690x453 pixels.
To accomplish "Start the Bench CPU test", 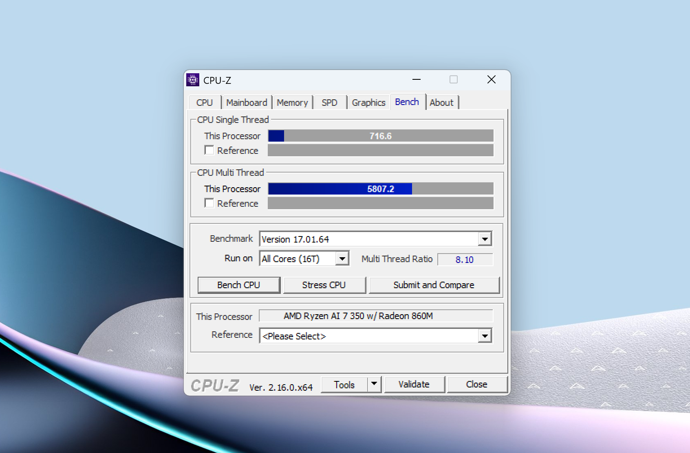I will click(239, 285).
